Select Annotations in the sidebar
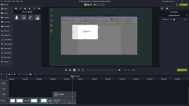 tap(6, 22)
